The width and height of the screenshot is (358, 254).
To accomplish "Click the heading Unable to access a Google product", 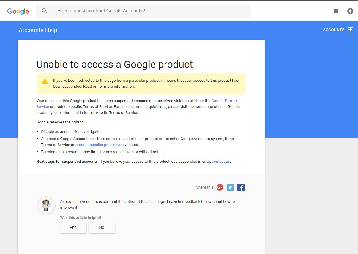I will click(x=115, y=64).
